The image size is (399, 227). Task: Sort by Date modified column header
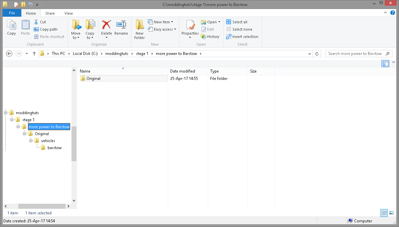click(188, 71)
